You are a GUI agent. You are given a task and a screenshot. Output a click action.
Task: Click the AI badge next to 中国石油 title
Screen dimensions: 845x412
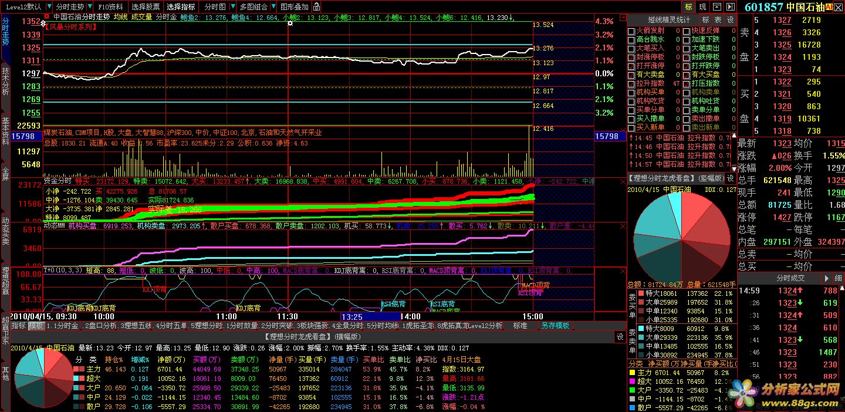(829, 7)
